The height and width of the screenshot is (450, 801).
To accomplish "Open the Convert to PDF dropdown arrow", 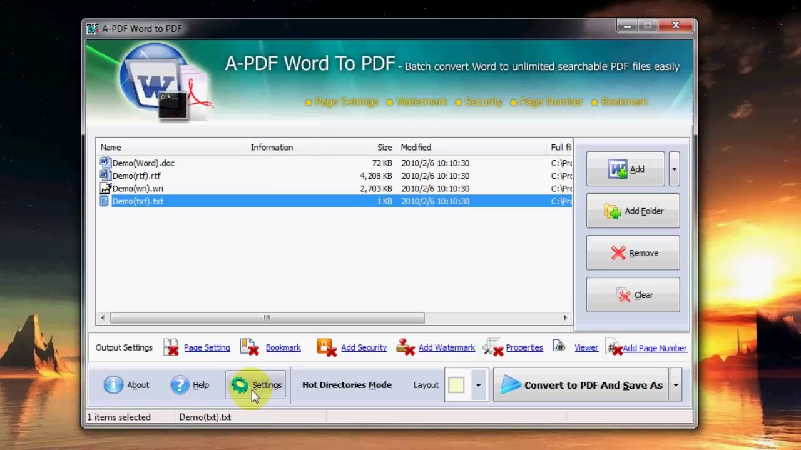I will (675, 385).
